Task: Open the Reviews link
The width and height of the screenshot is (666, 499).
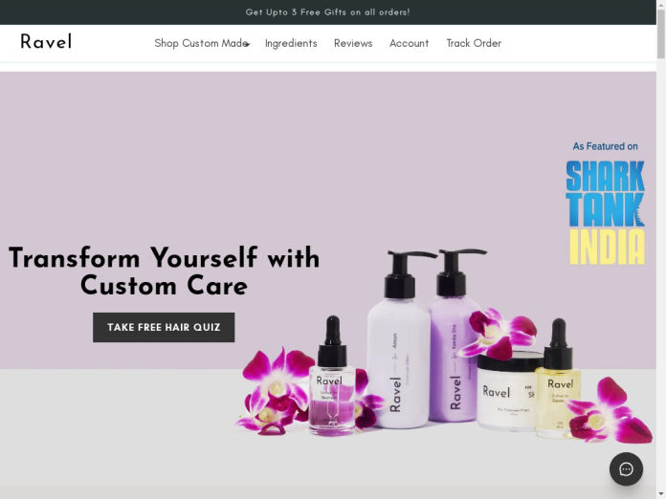Action: click(353, 43)
